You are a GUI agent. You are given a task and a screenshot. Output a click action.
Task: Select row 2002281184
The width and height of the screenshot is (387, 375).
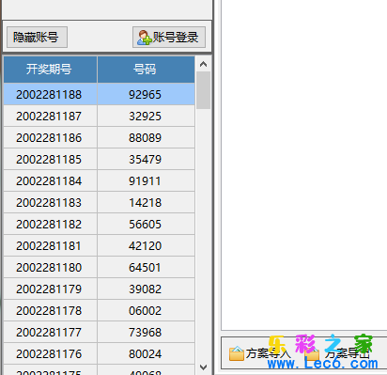(x=100, y=180)
